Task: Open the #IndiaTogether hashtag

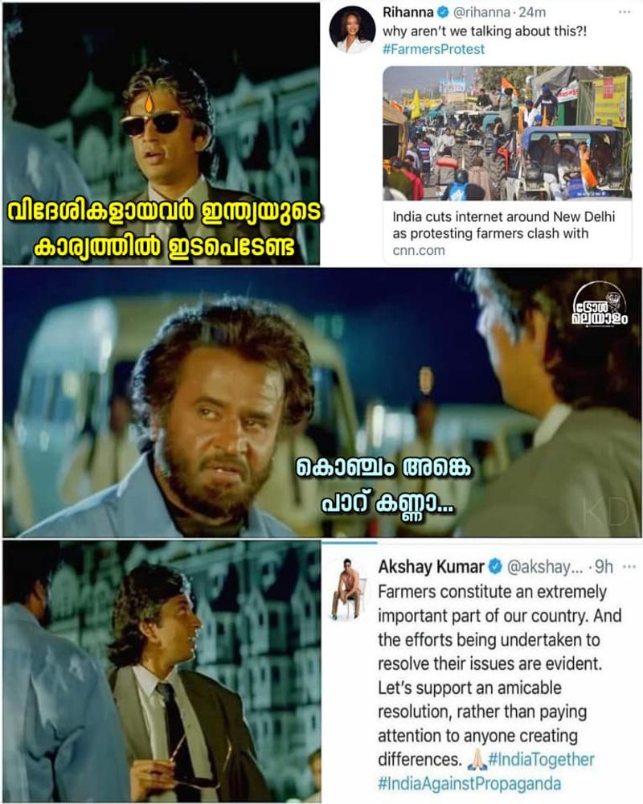Action: (541, 759)
